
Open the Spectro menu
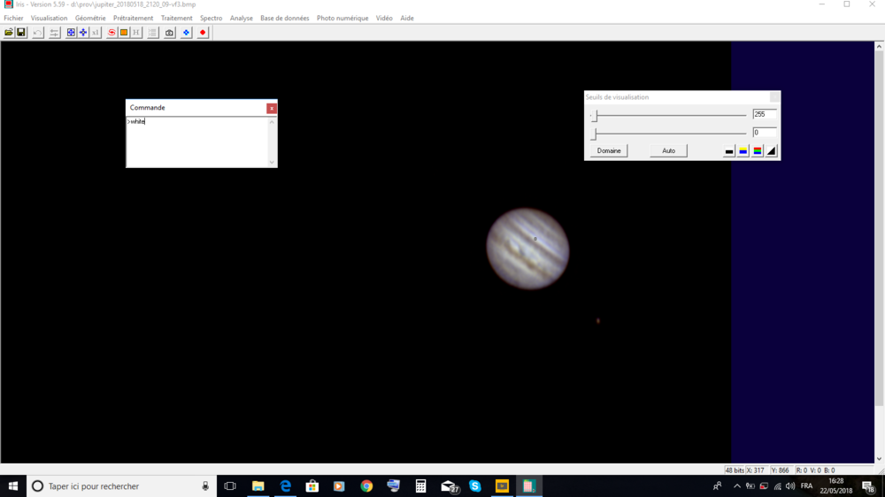tap(212, 18)
